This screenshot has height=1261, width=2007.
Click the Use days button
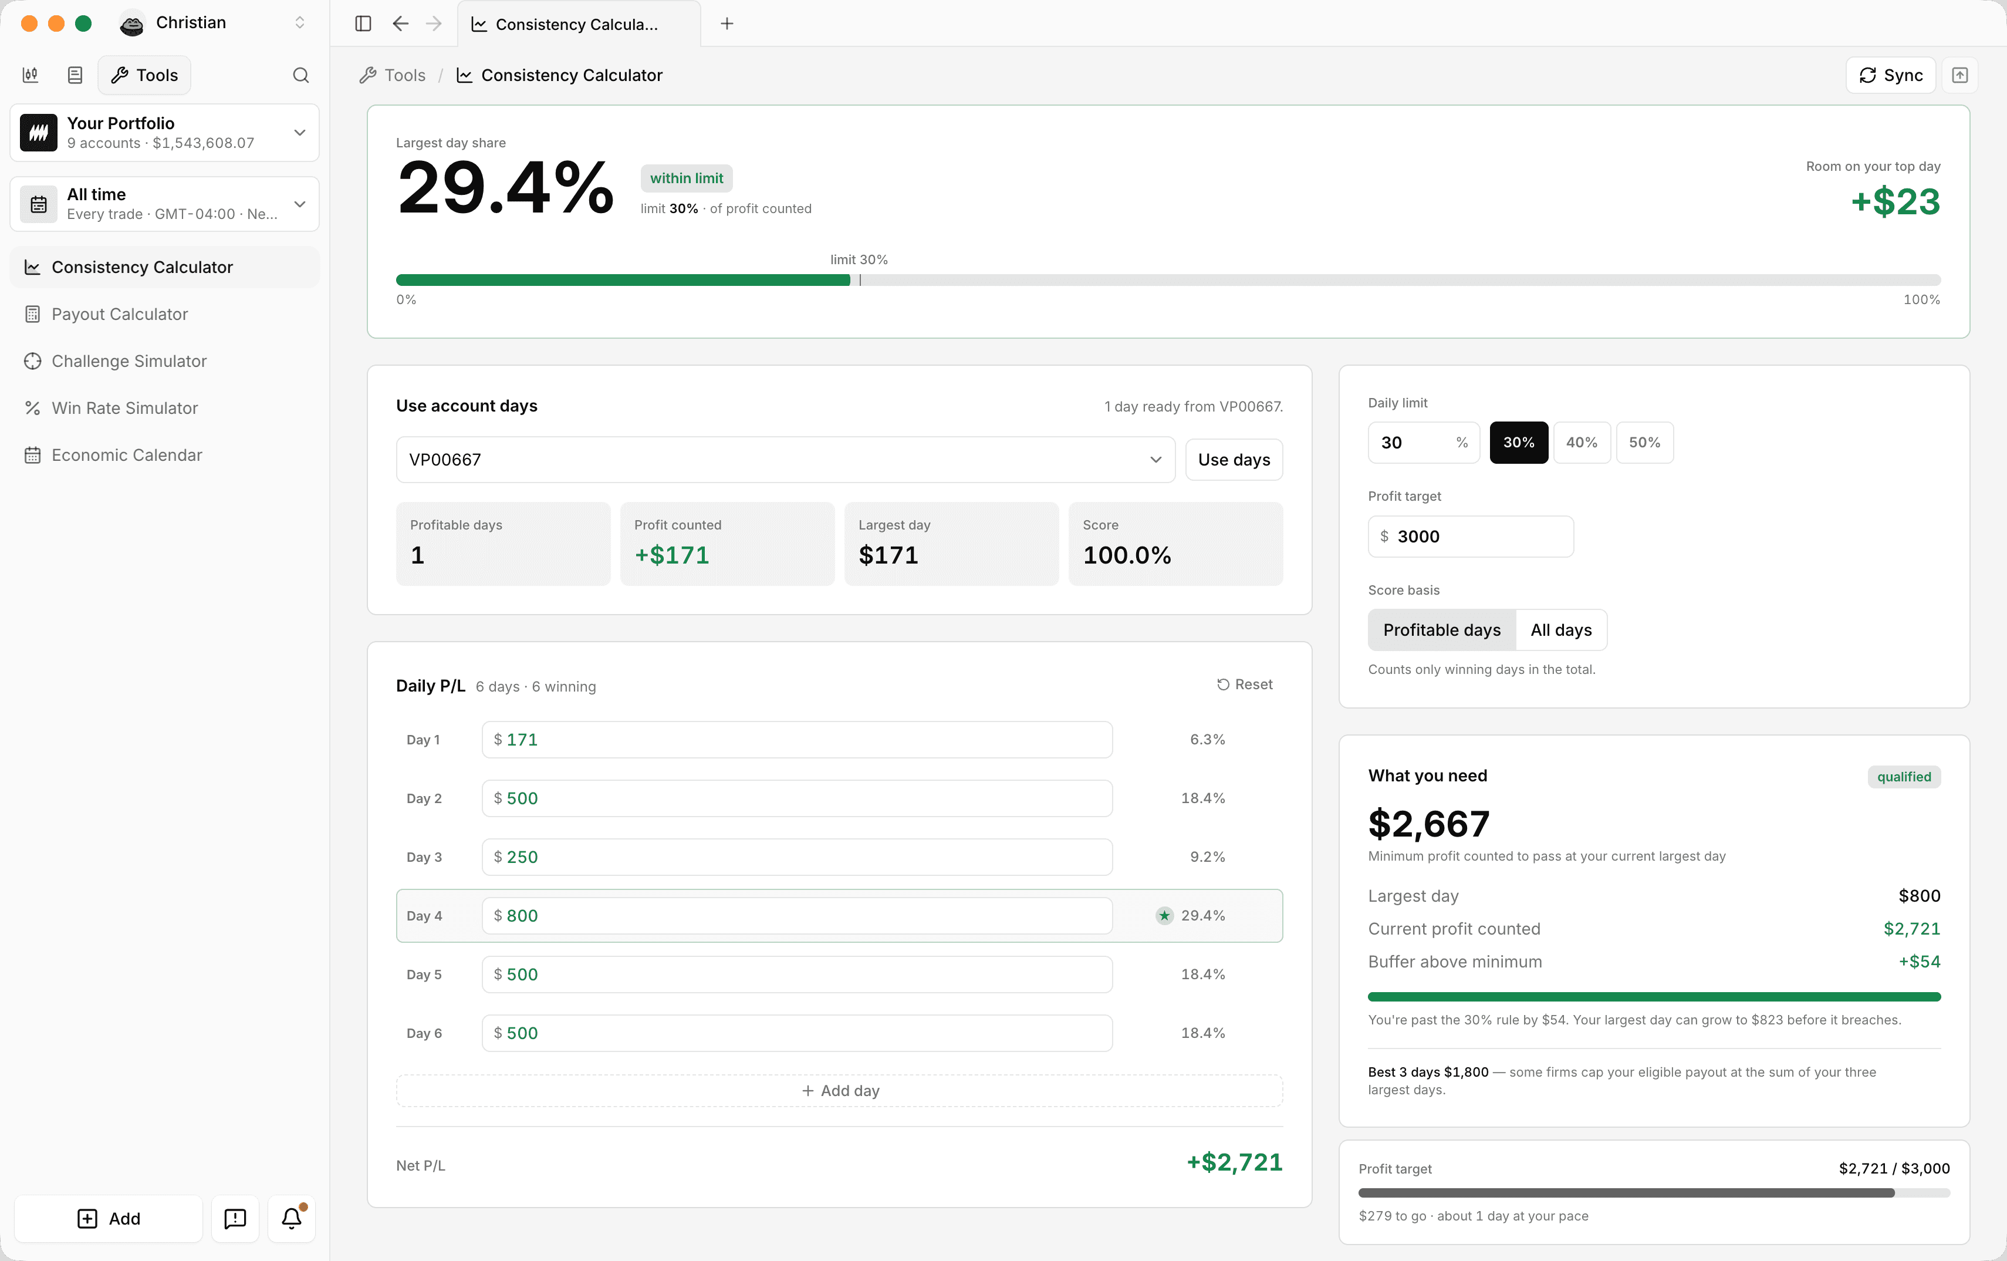point(1234,460)
